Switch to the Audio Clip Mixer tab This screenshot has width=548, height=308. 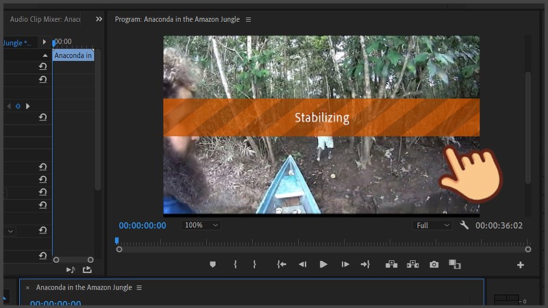45,19
